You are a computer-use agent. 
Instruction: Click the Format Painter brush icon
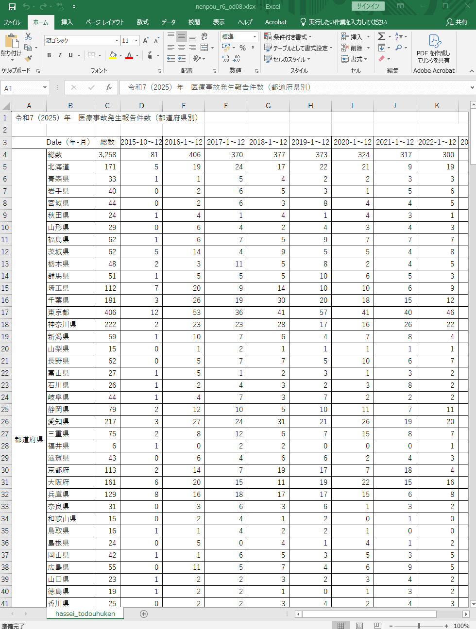coord(28,59)
